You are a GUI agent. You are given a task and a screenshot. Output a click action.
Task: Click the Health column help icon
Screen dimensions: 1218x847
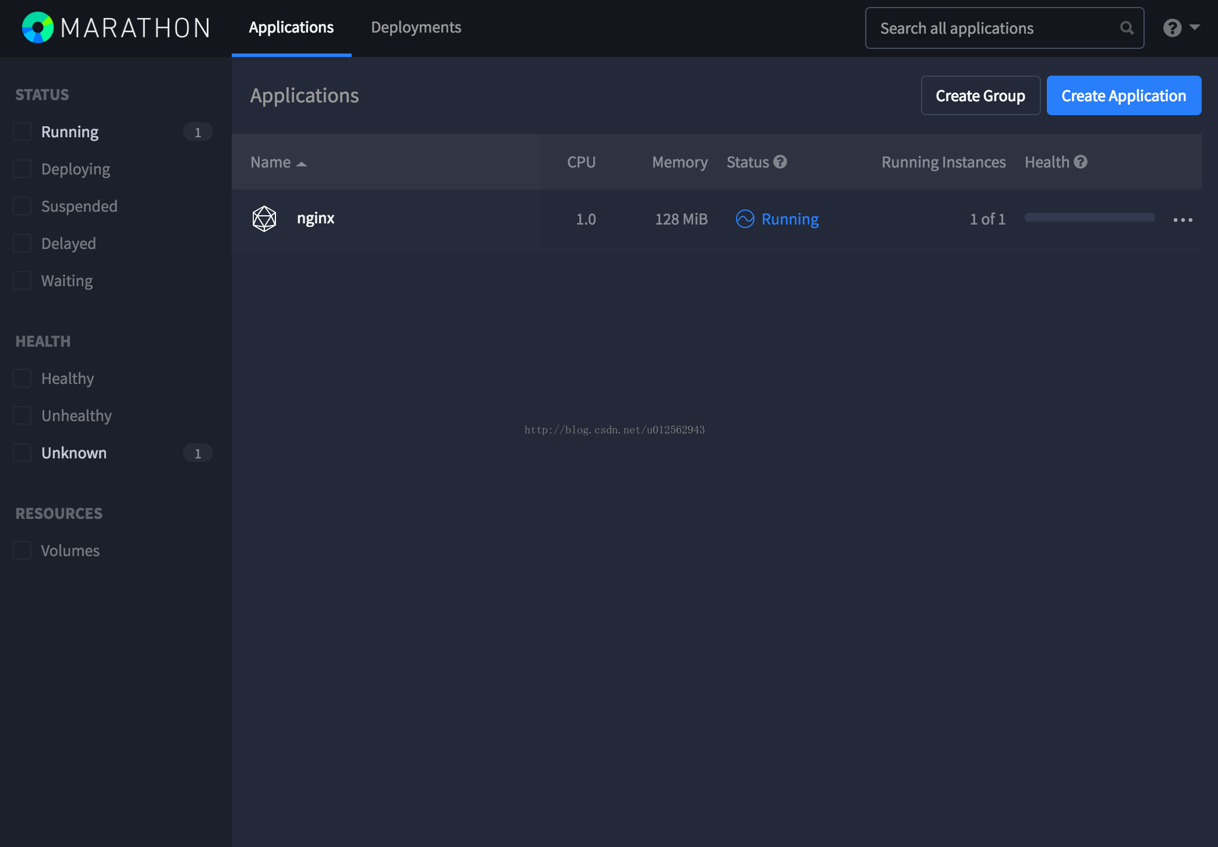pos(1081,162)
